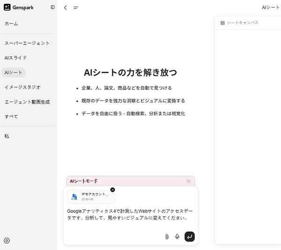Click the attached file document icon

74,197
